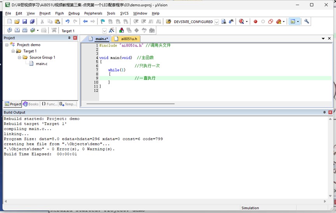The image size is (336, 213).
Task: Open the Target Options magic wand icon
Action: tap(112, 31)
